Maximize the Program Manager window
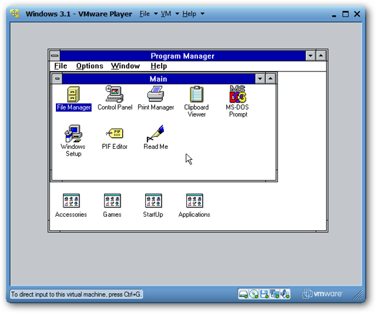 (321, 56)
